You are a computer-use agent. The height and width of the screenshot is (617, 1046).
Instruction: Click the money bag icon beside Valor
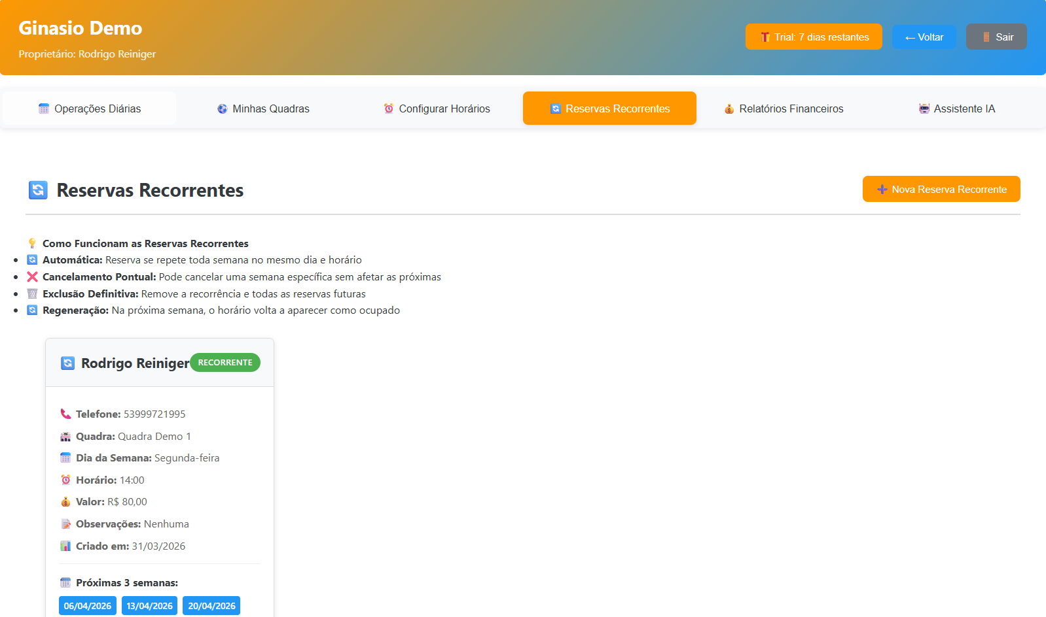coord(65,502)
